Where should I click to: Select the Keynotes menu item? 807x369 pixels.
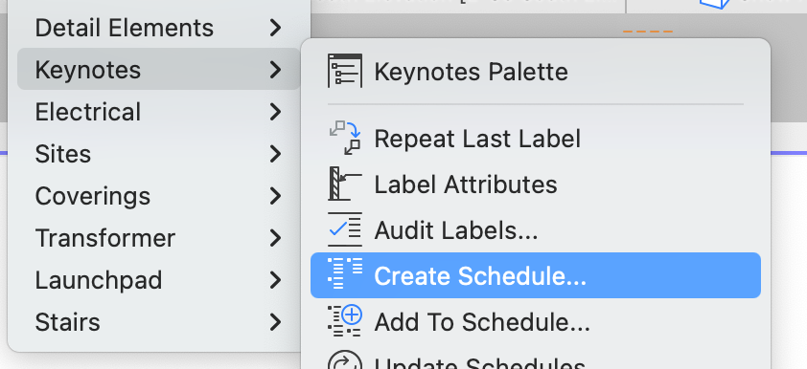(x=158, y=69)
